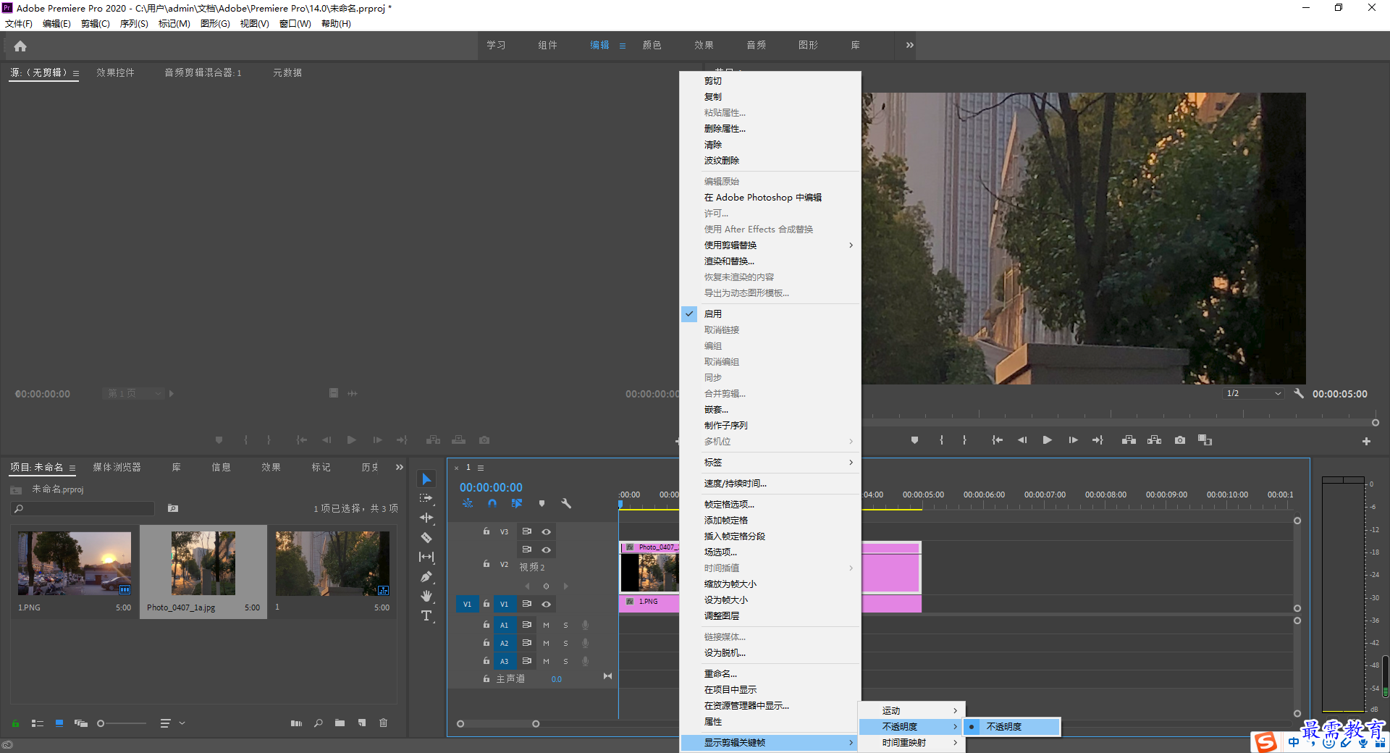Click the Home icon
The width and height of the screenshot is (1390, 753).
(20, 46)
